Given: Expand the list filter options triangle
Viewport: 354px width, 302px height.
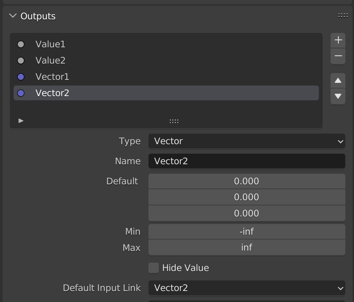Looking at the screenshot, I should point(21,121).
